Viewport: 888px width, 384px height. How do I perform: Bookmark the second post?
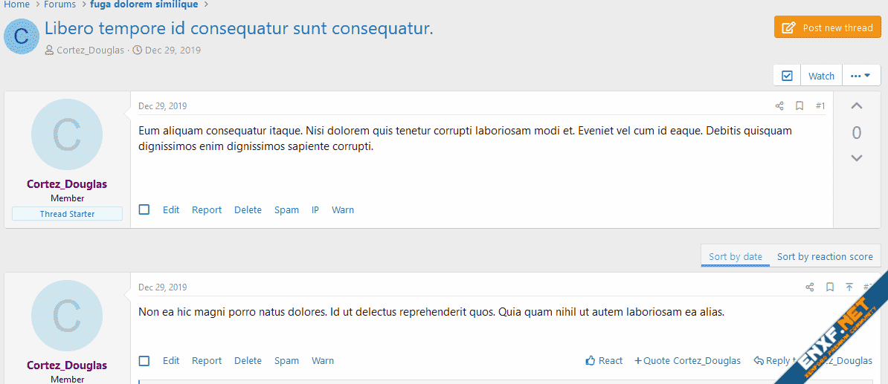pos(830,287)
